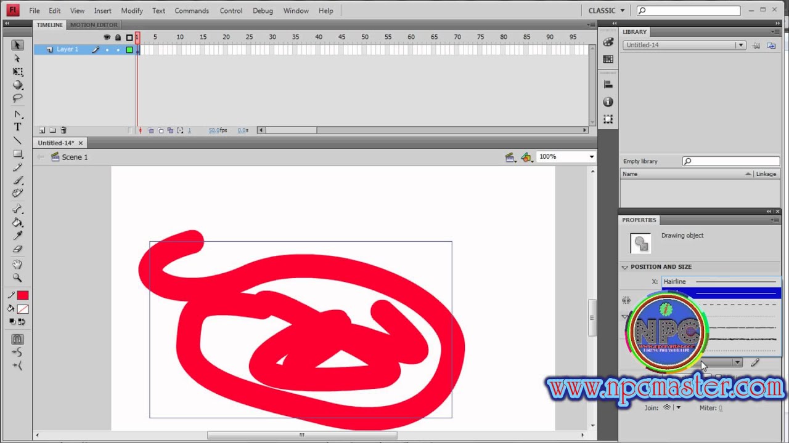789x443 pixels.
Task: Select the Free Transform tool
Action: pos(17,72)
